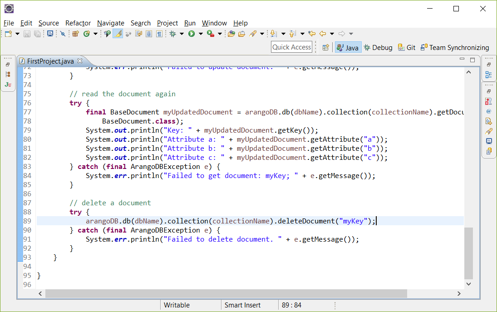Select the FirstProject.java editor tab
This screenshot has width=497, height=312.
pyautogui.click(x=50, y=61)
